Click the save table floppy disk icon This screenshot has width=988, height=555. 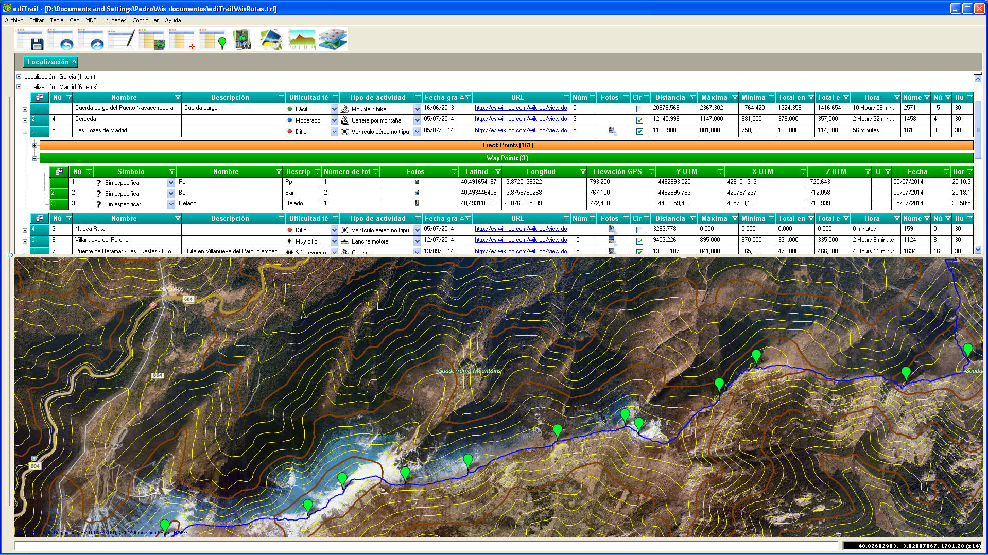[30, 40]
